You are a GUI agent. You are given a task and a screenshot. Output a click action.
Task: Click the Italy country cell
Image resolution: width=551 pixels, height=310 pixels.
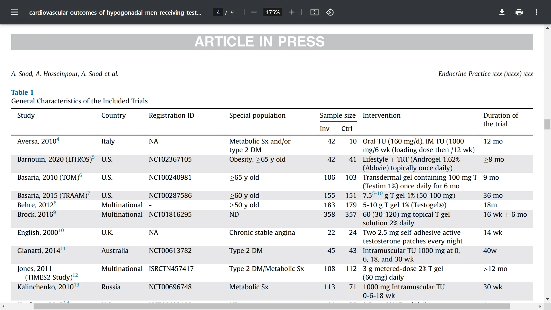tap(108, 141)
